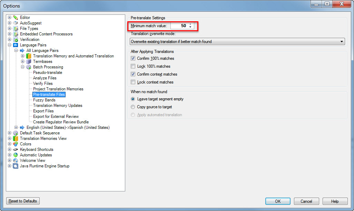Click the Verification checkmark icon

(16, 40)
